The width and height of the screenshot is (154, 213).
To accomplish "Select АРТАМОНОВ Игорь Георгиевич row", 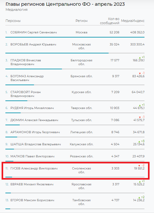I will click(75, 132).
